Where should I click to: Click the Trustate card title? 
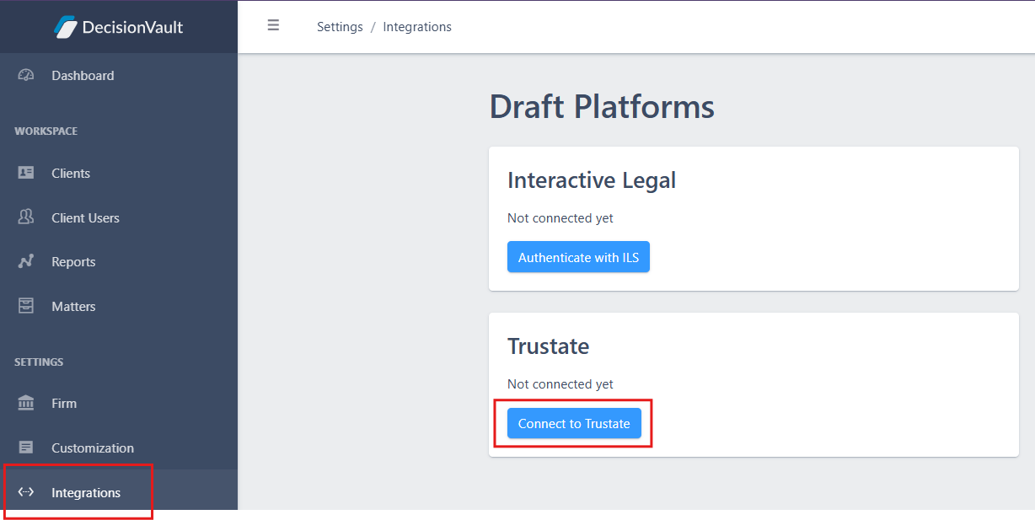[x=548, y=346]
